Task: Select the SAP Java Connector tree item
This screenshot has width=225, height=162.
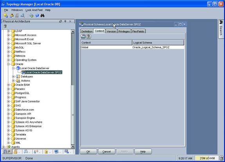Action: pyautogui.click(x=27, y=101)
